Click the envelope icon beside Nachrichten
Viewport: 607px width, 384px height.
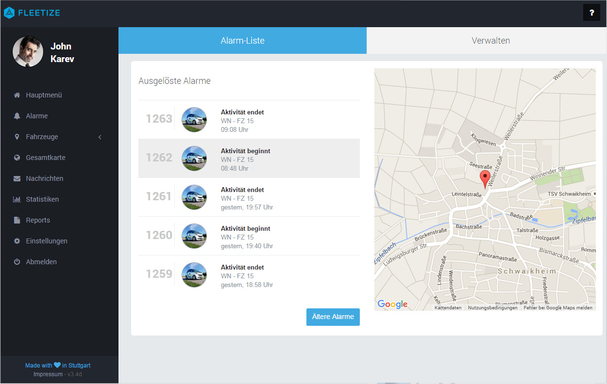[x=17, y=178]
